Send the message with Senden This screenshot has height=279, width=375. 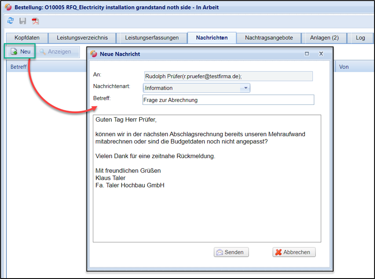[231, 252]
